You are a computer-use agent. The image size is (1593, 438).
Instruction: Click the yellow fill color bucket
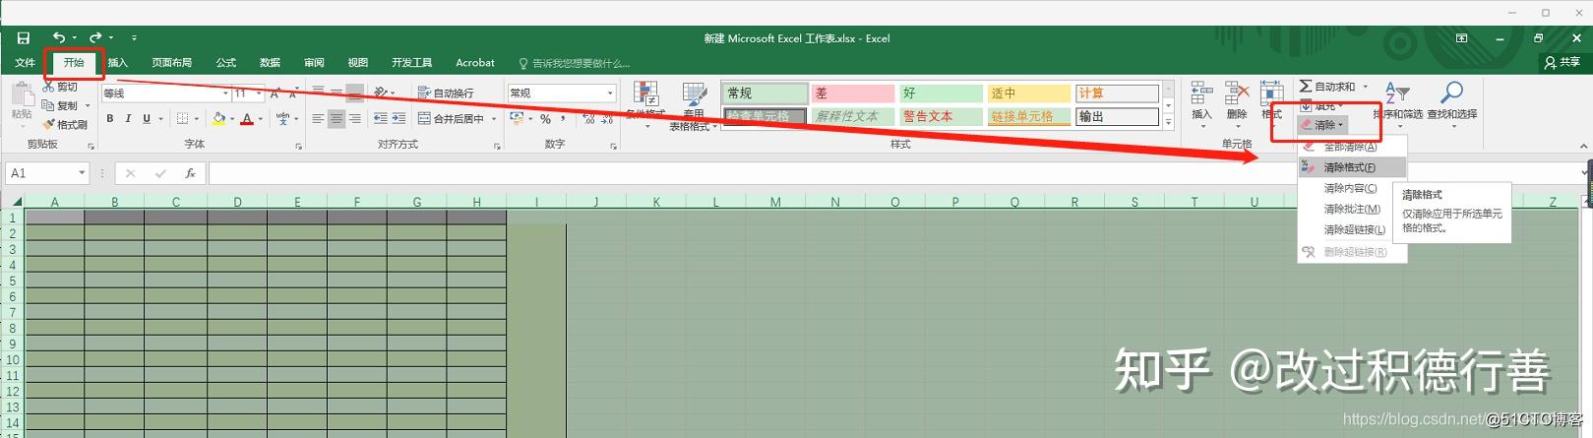click(219, 118)
